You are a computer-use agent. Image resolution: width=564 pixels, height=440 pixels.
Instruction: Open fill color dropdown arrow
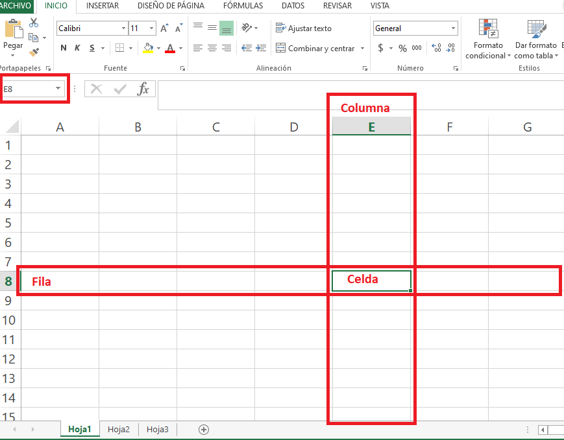pos(158,48)
